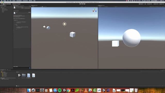Open Google Chrome from the Dock

68,90
